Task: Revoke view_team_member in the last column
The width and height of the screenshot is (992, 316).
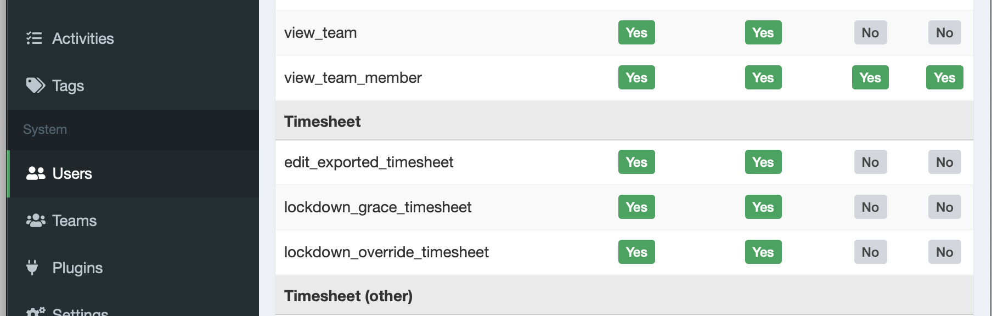Action: (x=944, y=77)
